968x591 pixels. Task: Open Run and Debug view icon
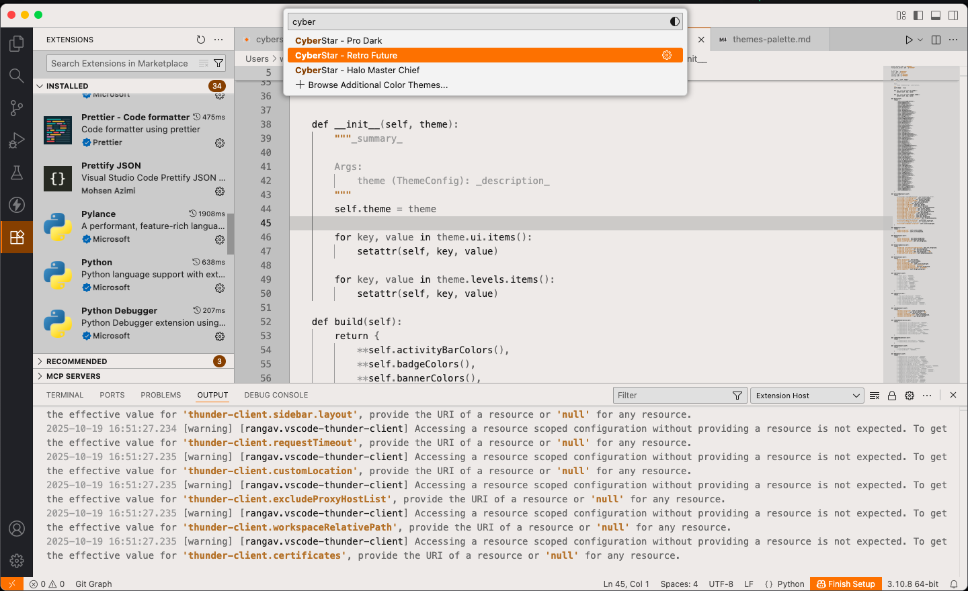pos(17,140)
